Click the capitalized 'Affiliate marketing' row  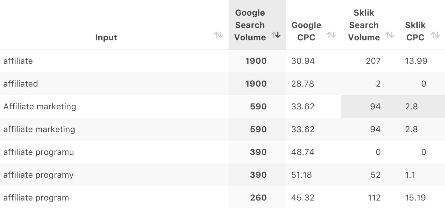(222, 106)
